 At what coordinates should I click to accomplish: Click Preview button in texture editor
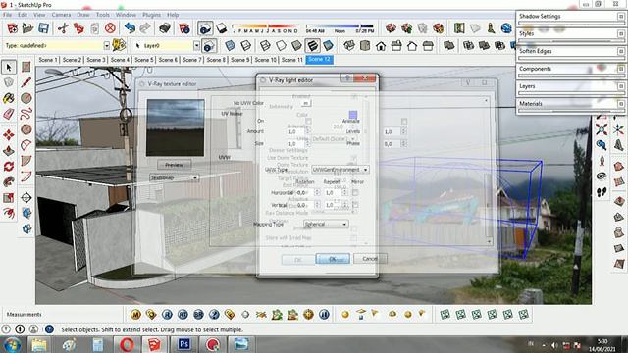(x=174, y=165)
